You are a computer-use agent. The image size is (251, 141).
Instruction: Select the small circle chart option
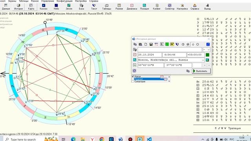pos(193,44)
